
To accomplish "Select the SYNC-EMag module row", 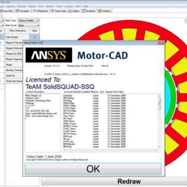I will [95, 109].
